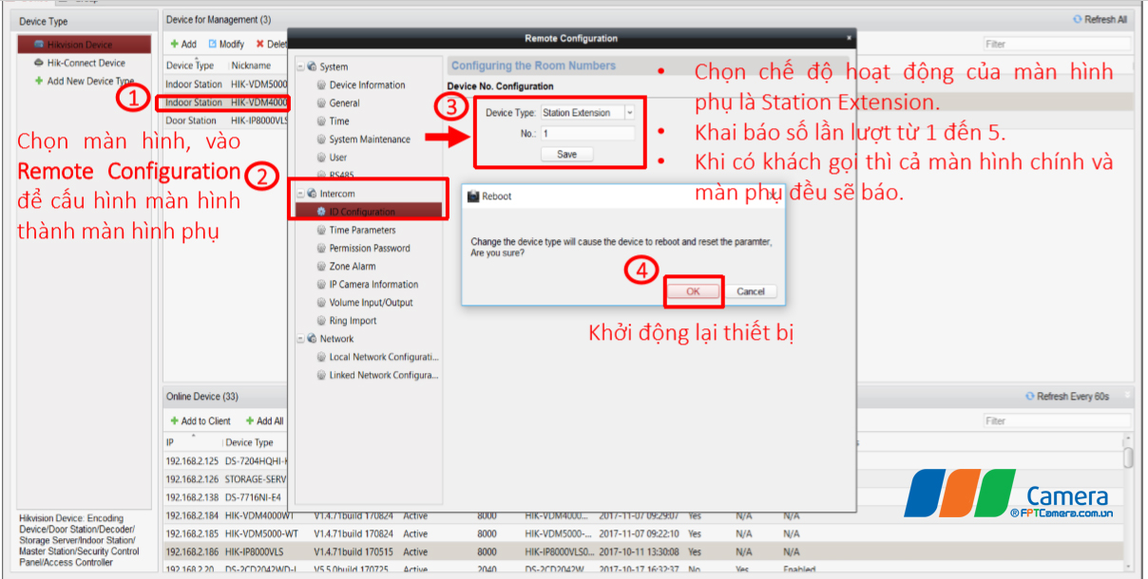This screenshot has width=1148, height=579.
Task: Click the gear icon beside System Maintenance
Action: pyautogui.click(x=321, y=140)
